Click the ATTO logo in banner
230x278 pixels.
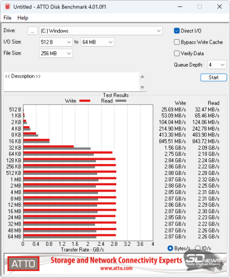[x=24, y=264]
